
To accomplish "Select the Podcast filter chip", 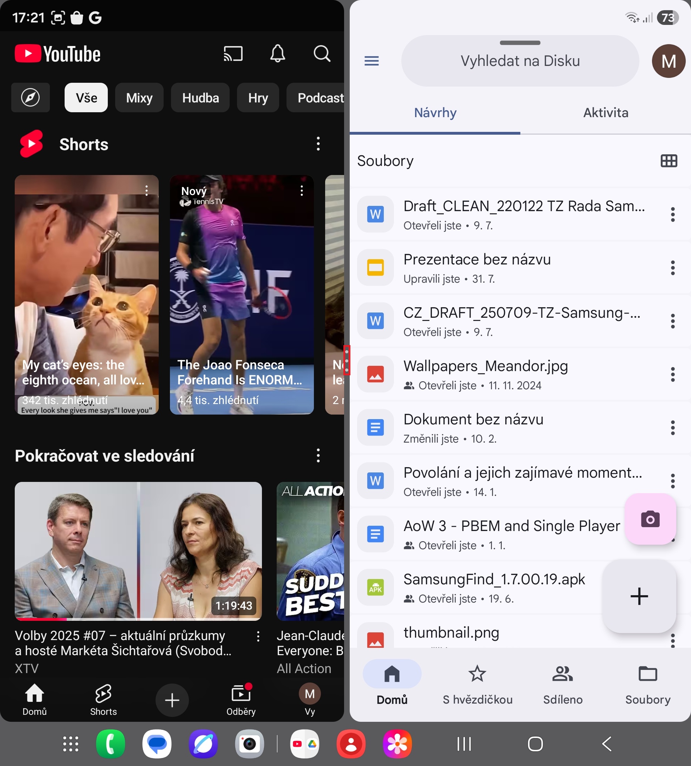I will 316,98.
